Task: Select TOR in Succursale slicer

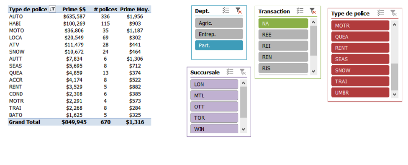Action: pyautogui.click(x=214, y=118)
